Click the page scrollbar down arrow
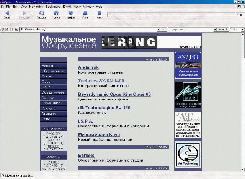245x179 pixels. tap(243, 170)
